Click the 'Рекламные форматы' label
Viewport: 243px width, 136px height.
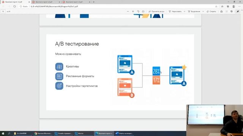click(x=80, y=76)
